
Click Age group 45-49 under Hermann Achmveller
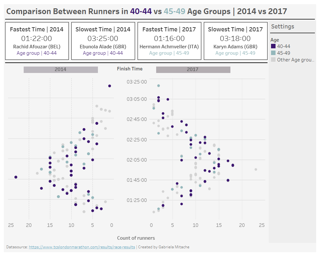coord(169,53)
